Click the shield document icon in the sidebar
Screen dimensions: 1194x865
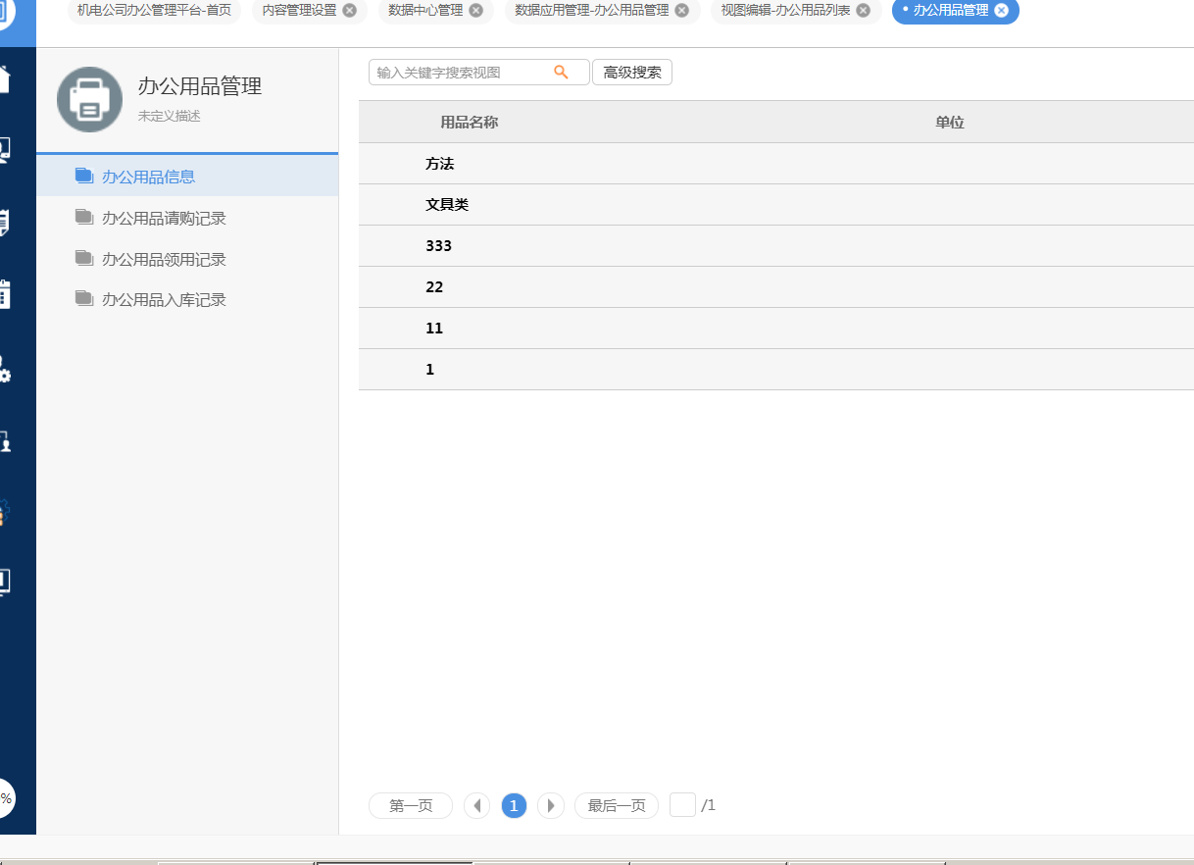pos(5,221)
